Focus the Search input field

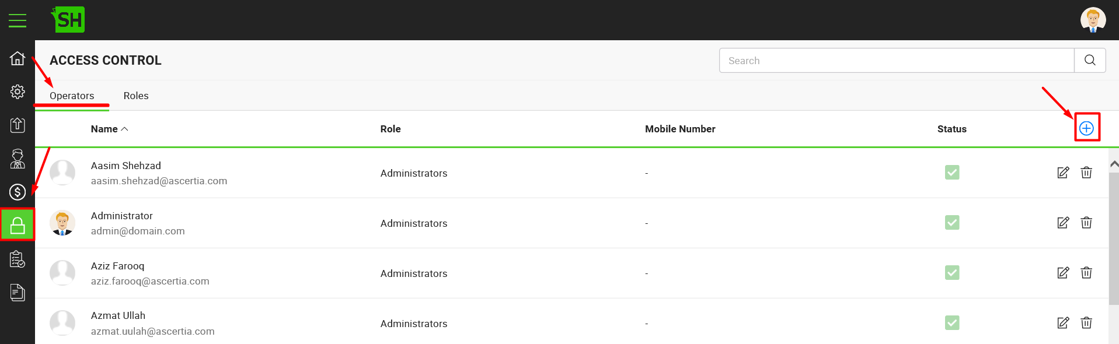click(897, 60)
